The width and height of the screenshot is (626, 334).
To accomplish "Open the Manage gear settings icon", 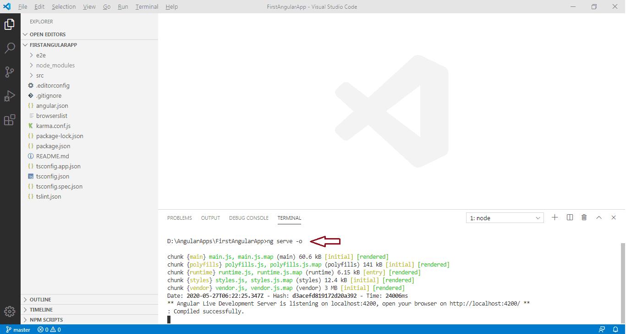I will click(x=10, y=311).
